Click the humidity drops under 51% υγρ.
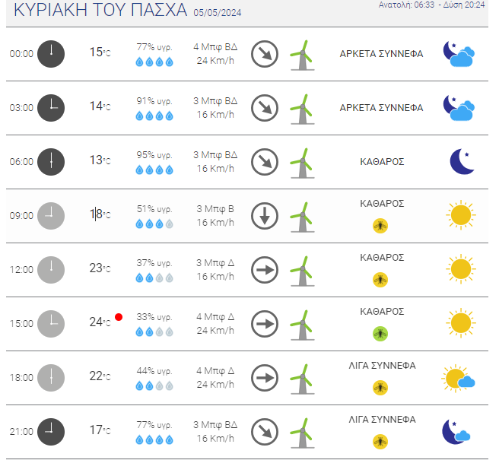This screenshot has width=499, height=460. pyautogui.click(x=154, y=224)
